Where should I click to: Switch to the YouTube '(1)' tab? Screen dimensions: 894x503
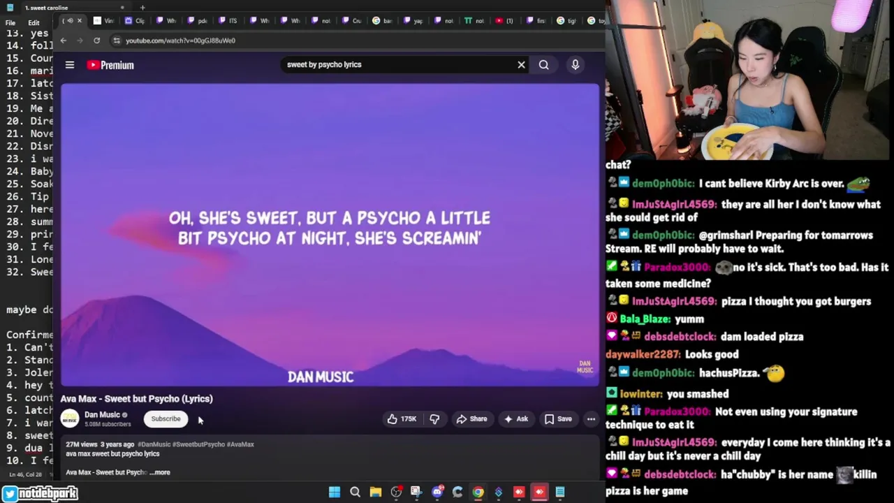[x=504, y=21]
